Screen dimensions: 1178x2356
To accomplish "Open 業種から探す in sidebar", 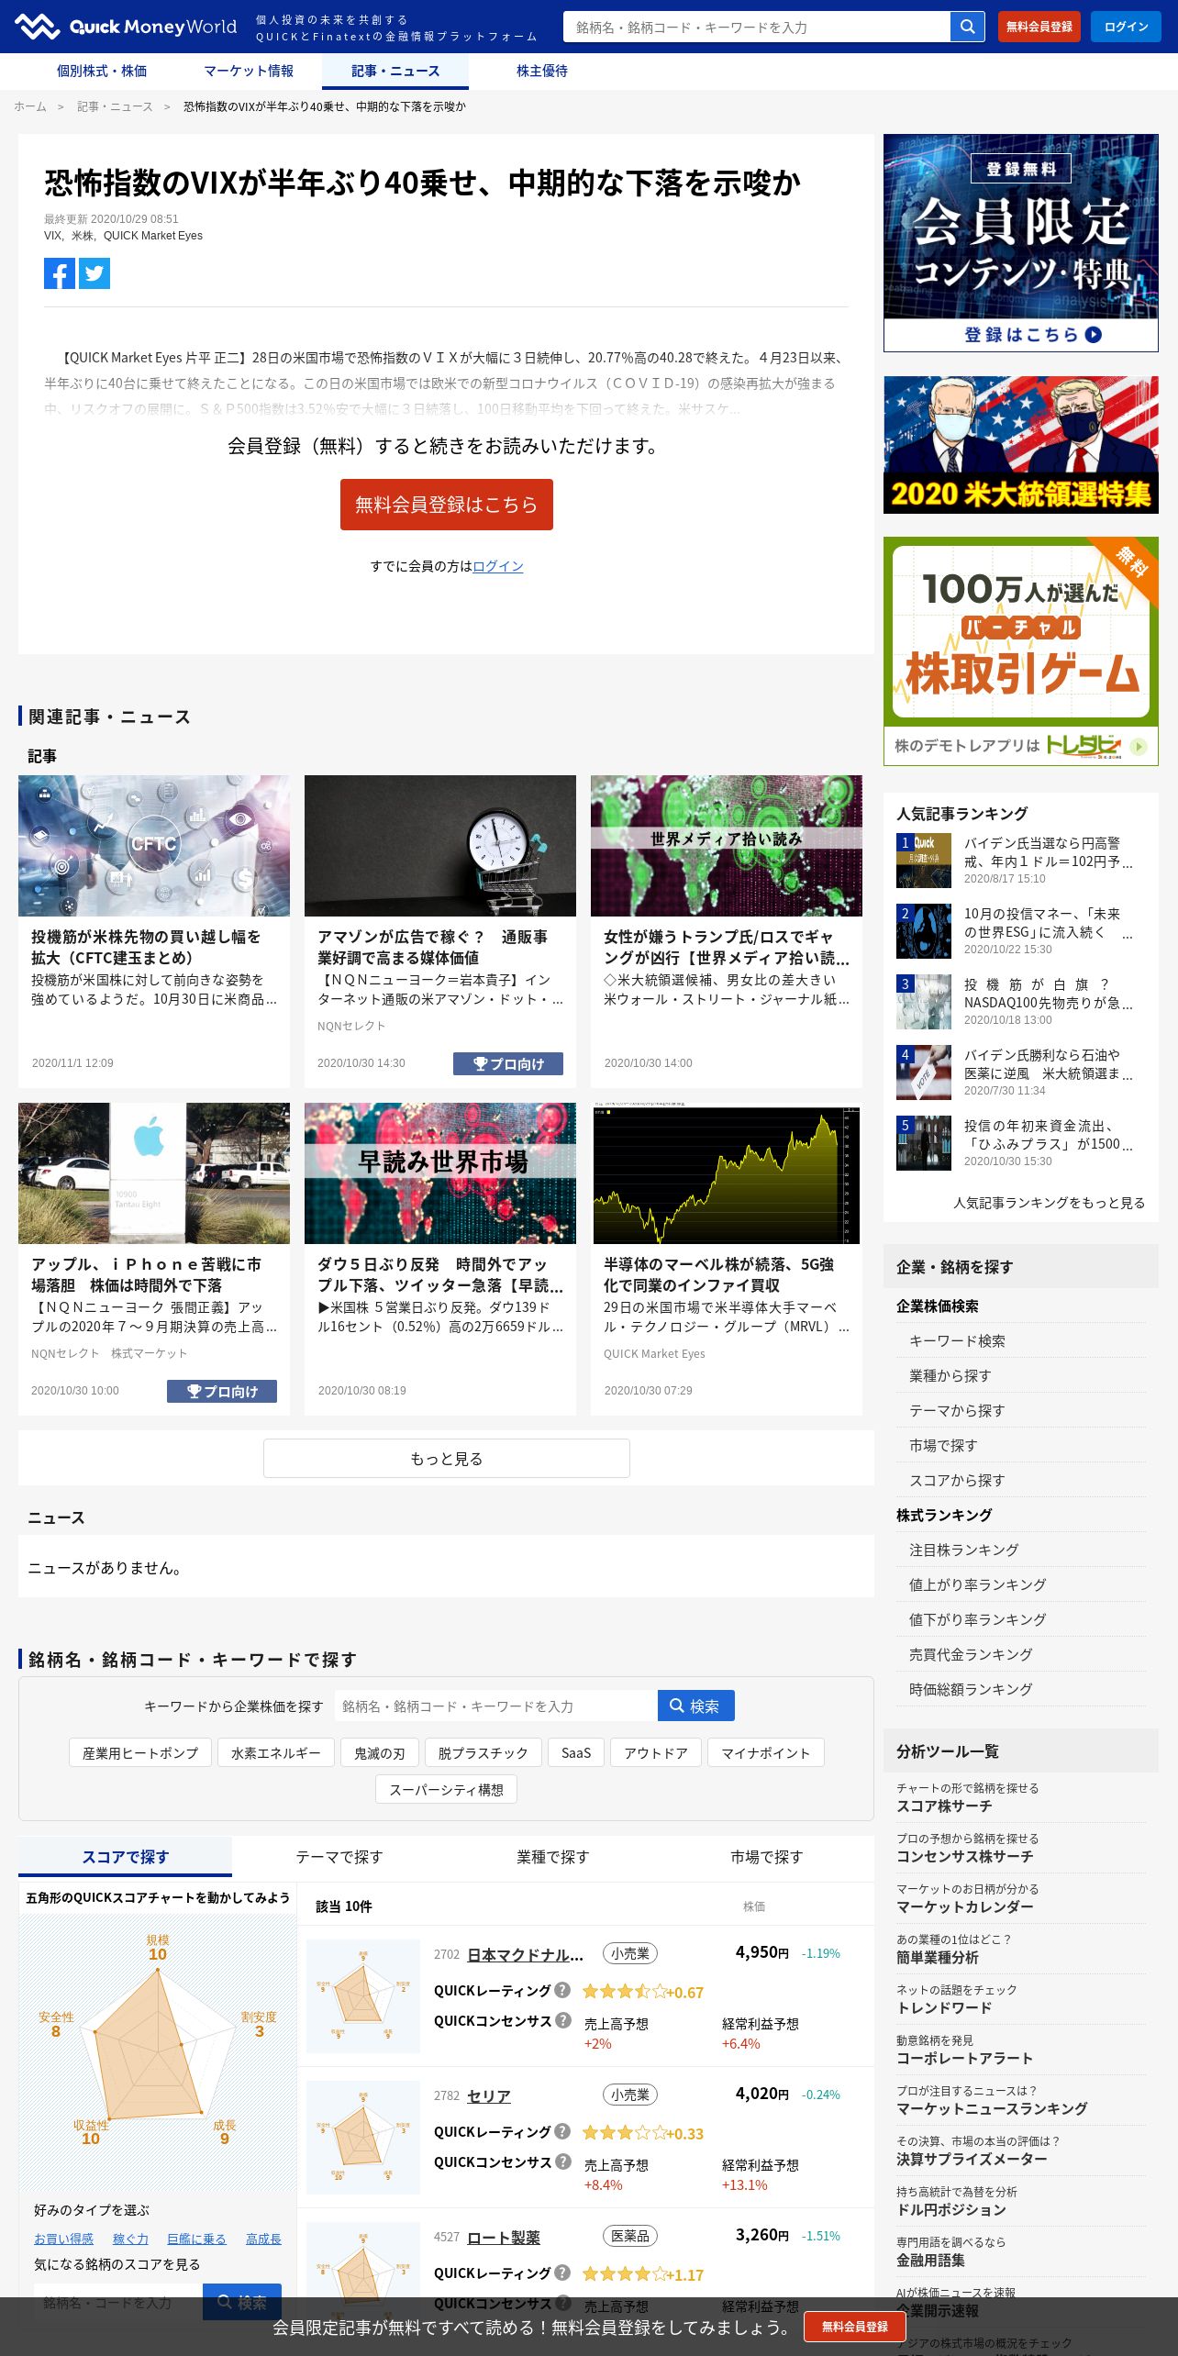I will (x=950, y=1375).
